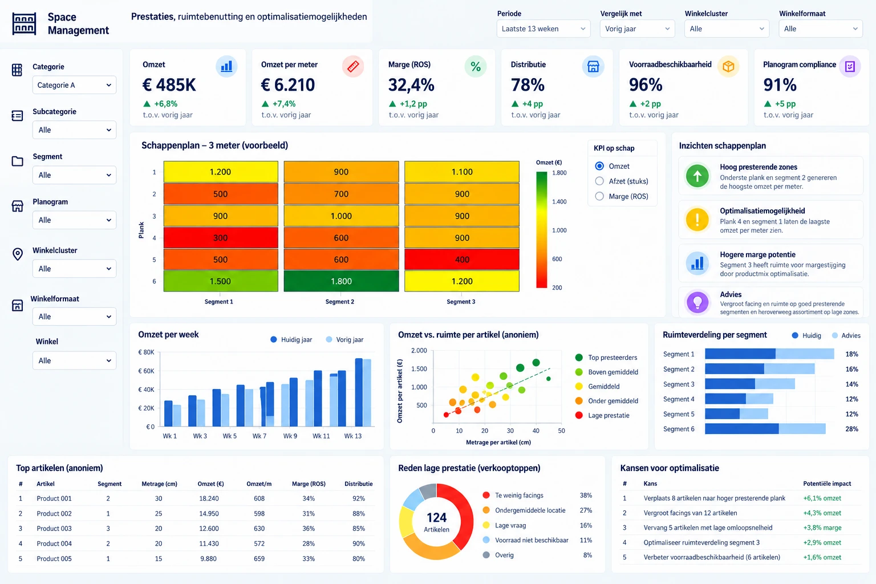Click the dark green 1.800 shelf cell
Viewport: 876px width, 584px height.
pos(341,281)
